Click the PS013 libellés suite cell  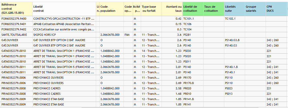coord(234,94)
